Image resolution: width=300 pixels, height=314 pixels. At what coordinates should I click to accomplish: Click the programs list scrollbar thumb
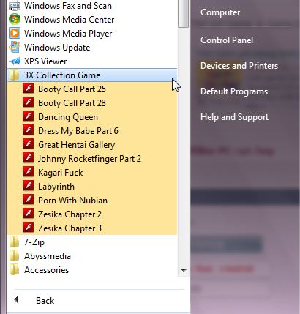184,13
